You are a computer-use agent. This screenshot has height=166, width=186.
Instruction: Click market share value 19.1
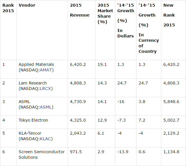point(102,64)
